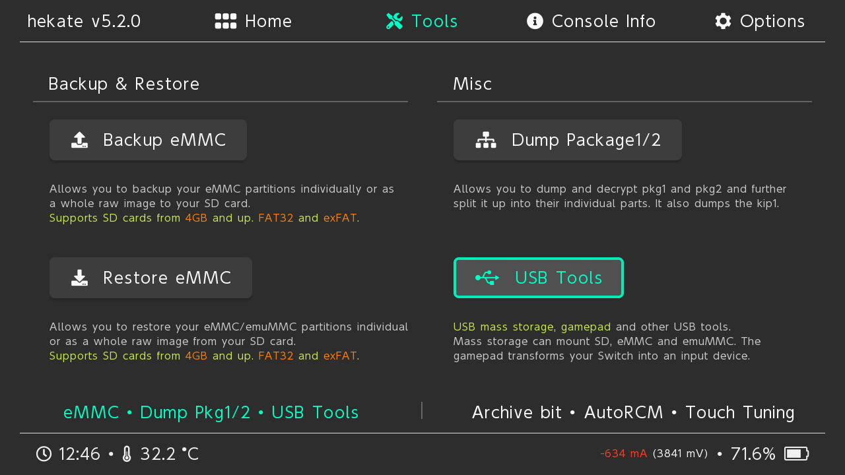Switch to the Console Info tab
The height and width of the screenshot is (475, 845).
click(x=603, y=21)
